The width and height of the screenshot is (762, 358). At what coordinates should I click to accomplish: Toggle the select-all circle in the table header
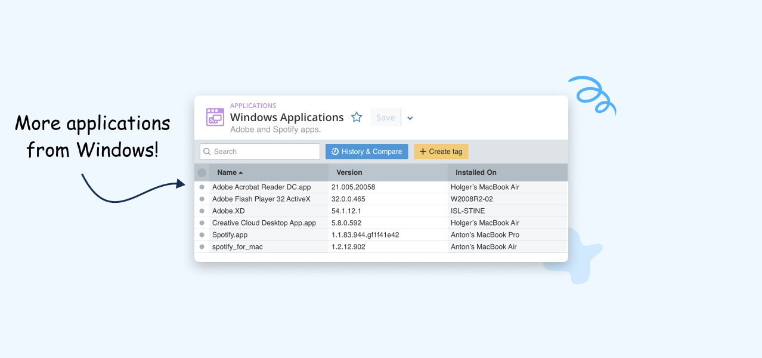[x=202, y=172]
